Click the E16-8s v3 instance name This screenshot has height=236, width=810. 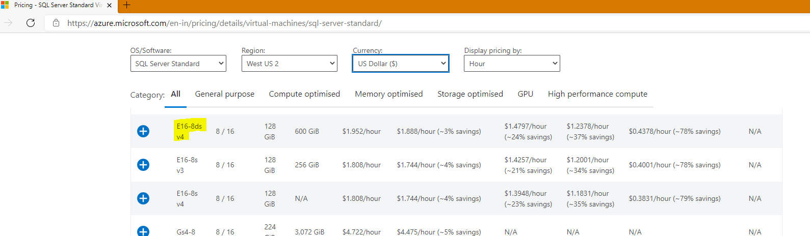point(187,165)
